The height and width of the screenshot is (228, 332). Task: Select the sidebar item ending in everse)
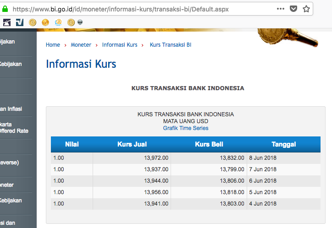10,163
